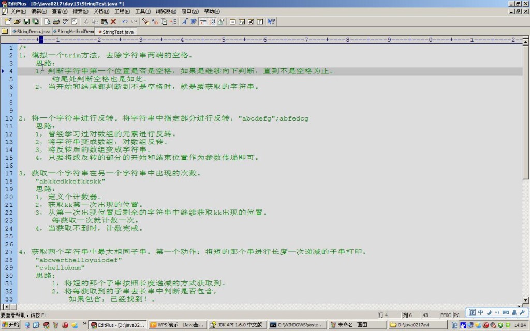Click the Go to Line icon

(x=173, y=22)
